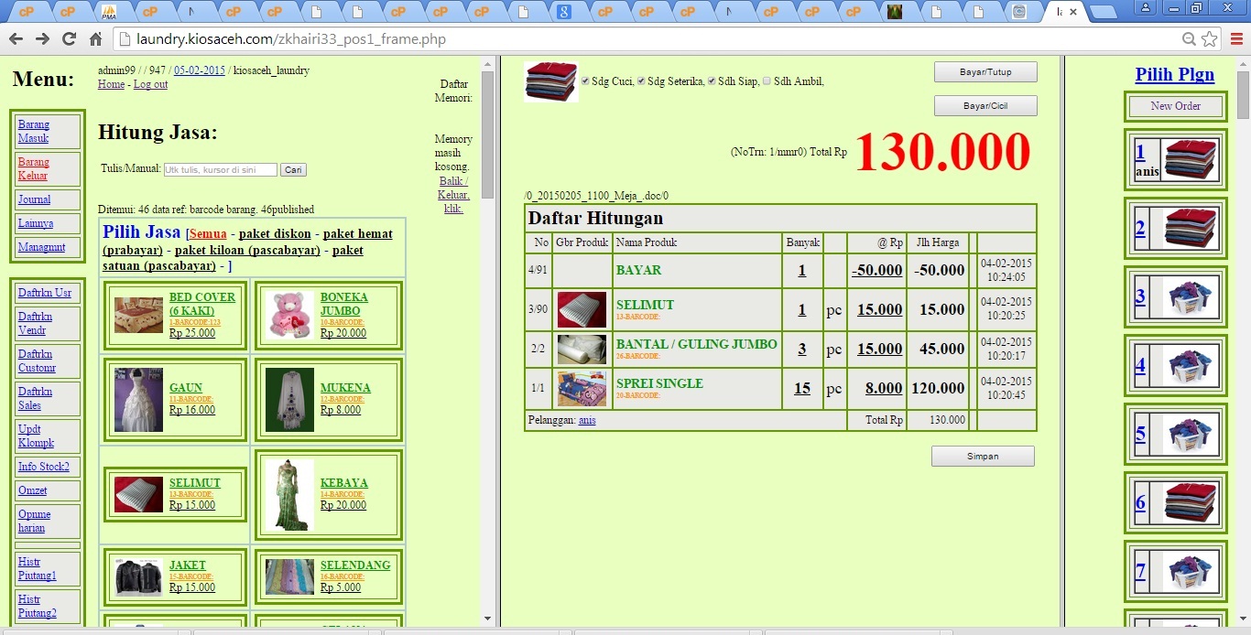Open the Journal menu item
1251x635 pixels.
coord(34,199)
